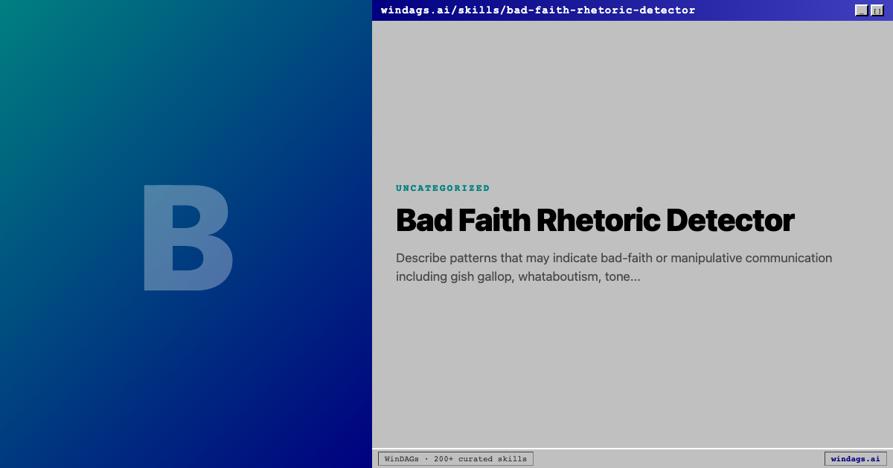Click the Bad Faith Rhetoric Detector heading
This screenshot has width=893, height=468.
tap(595, 221)
